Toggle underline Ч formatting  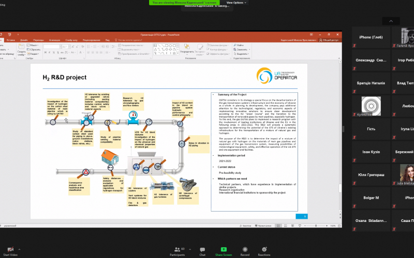tap(54, 53)
